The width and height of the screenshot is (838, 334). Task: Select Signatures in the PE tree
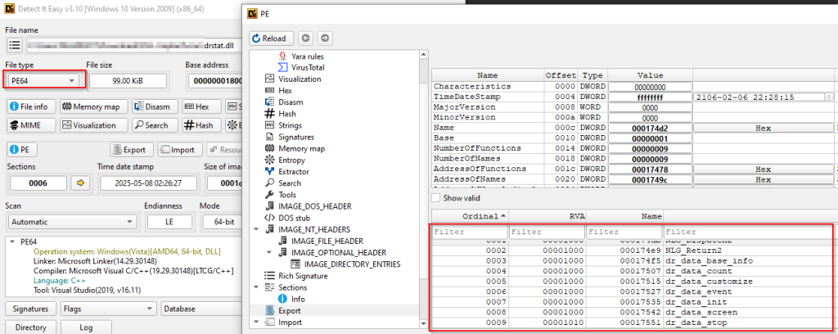point(296,137)
